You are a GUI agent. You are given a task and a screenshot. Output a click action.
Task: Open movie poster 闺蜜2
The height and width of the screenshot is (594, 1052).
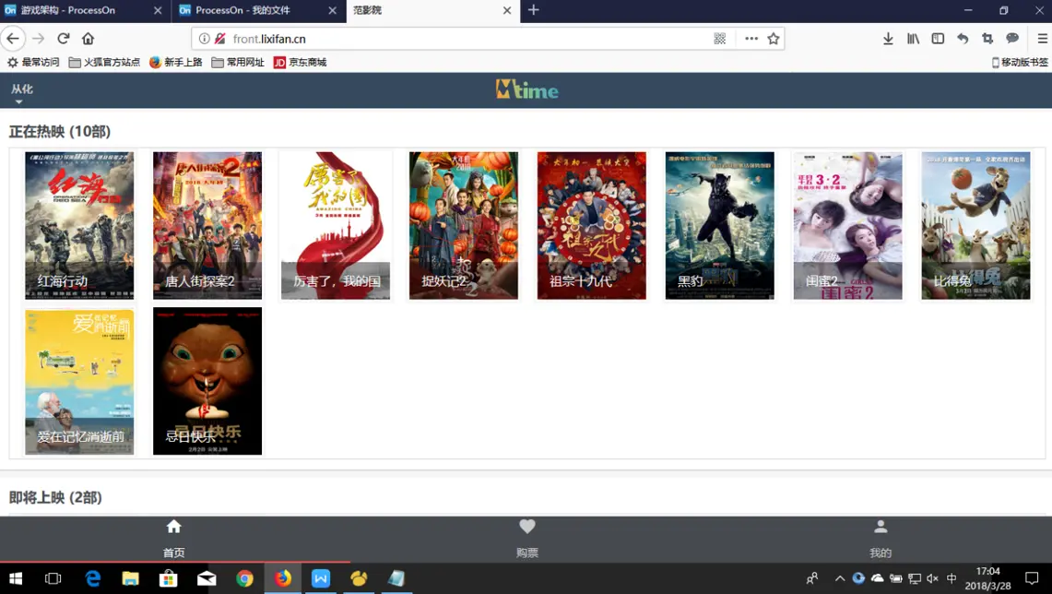click(848, 226)
